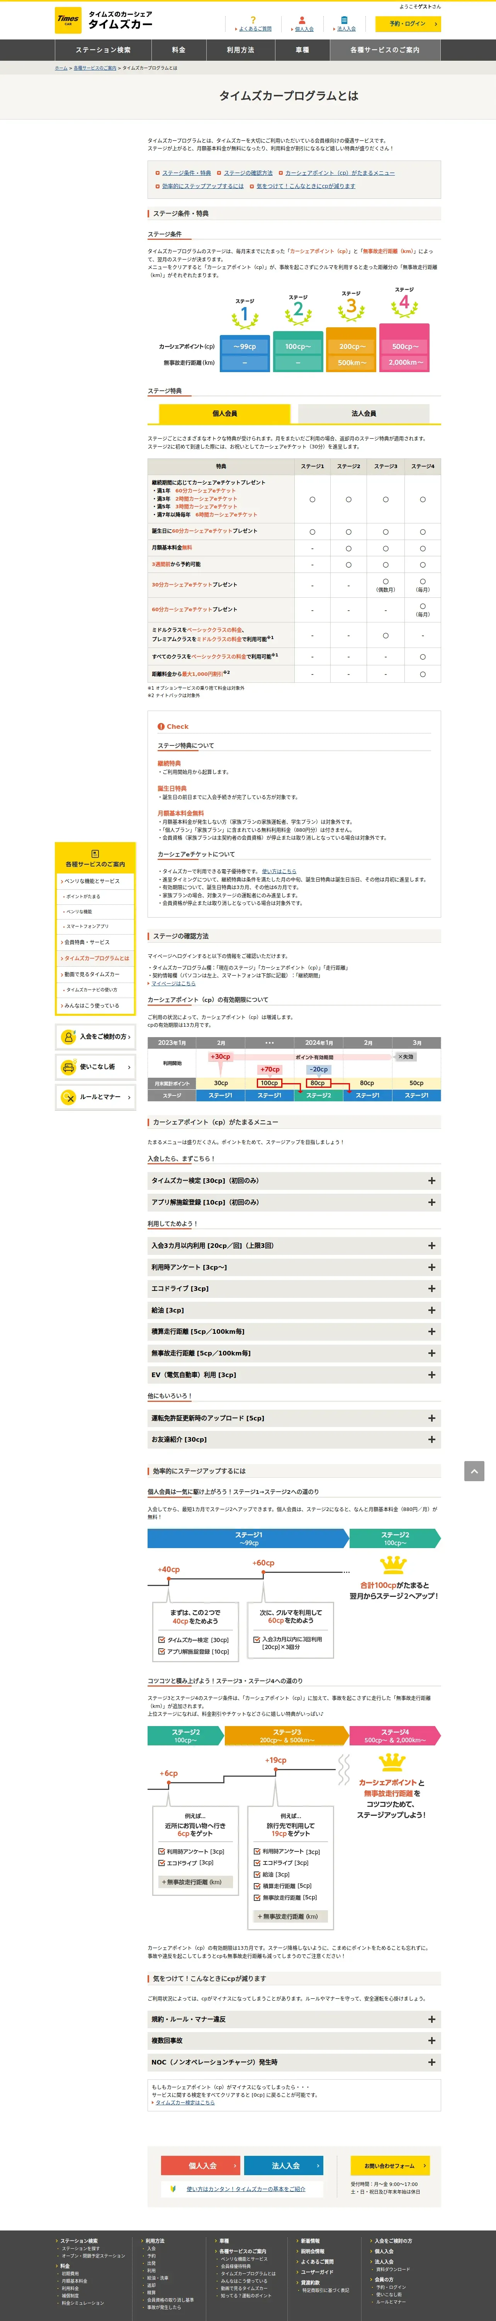Select みんなはこう使っている in the sidebar
The image size is (496, 2321).
pyautogui.click(x=95, y=1005)
